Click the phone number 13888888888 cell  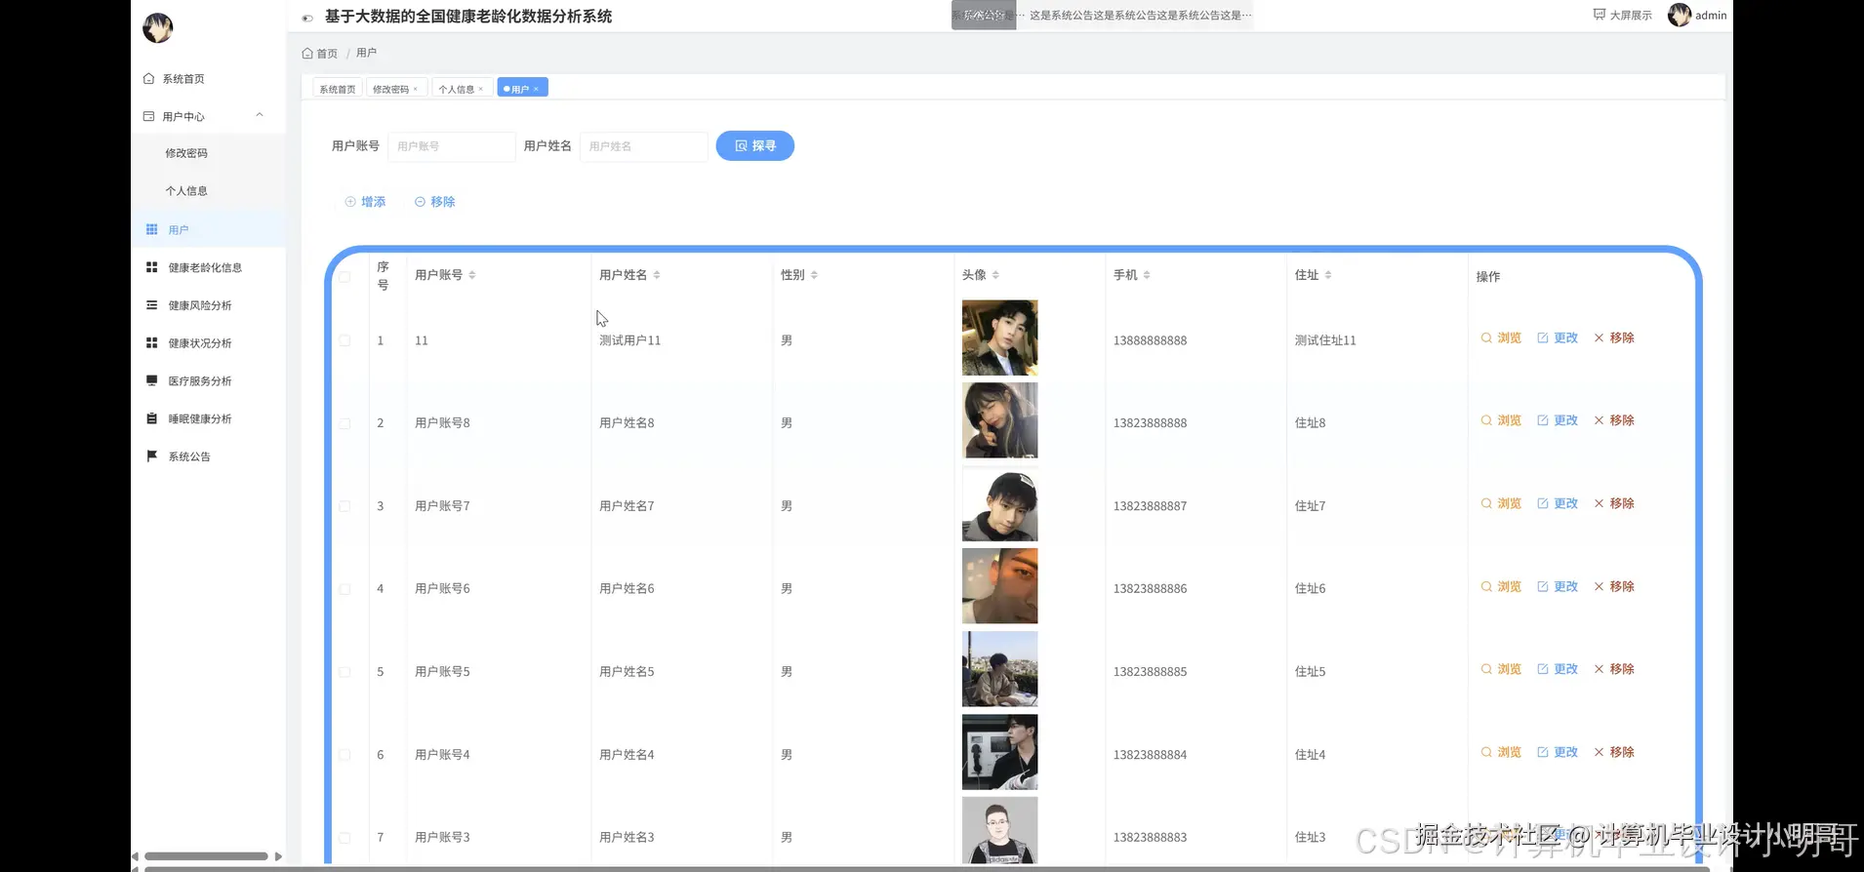point(1150,340)
